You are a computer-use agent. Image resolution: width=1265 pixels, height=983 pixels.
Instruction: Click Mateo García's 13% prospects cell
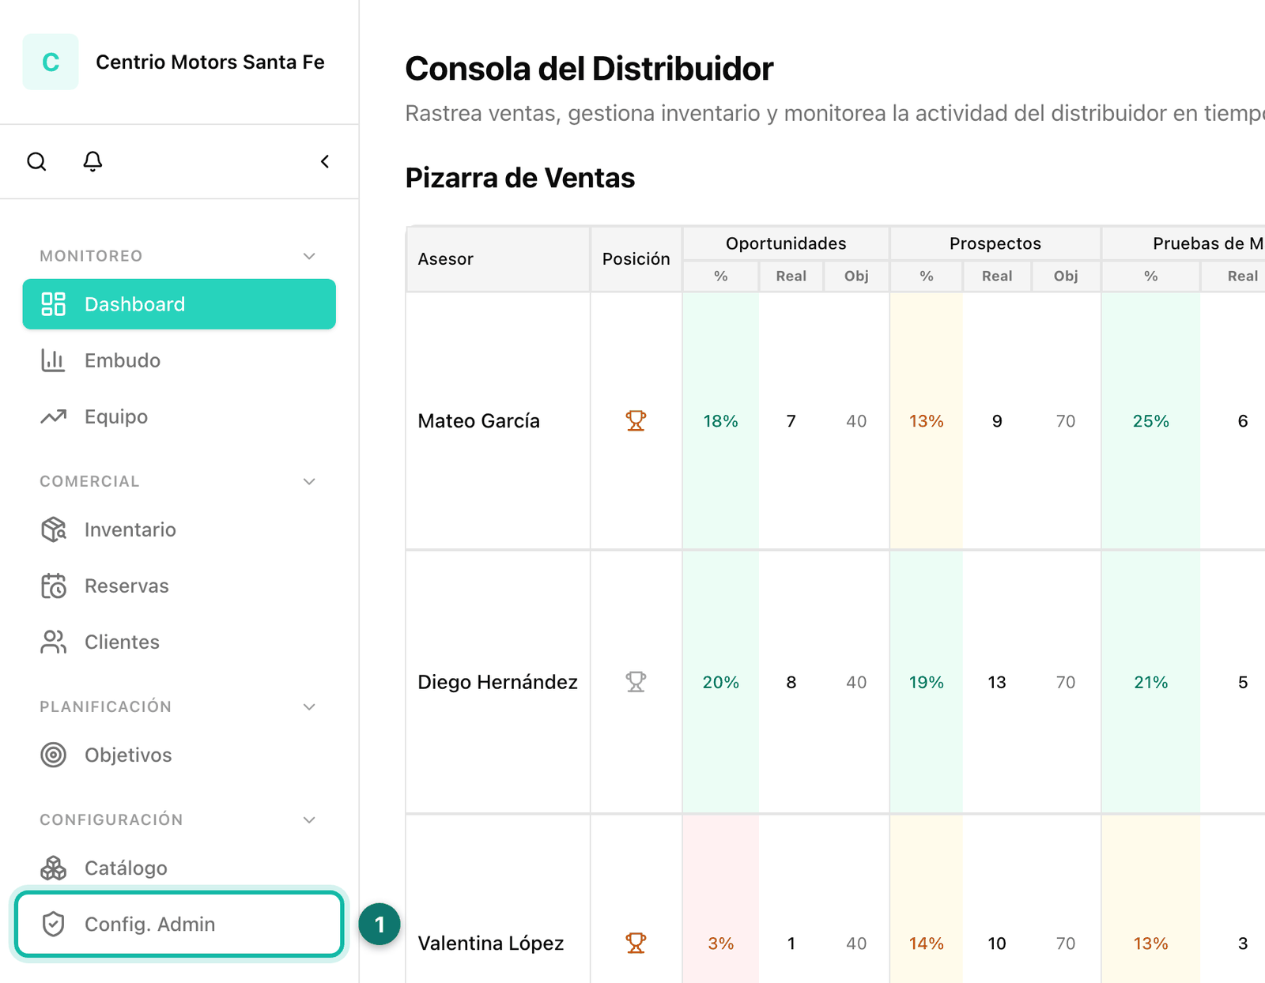tap(927, 421)
